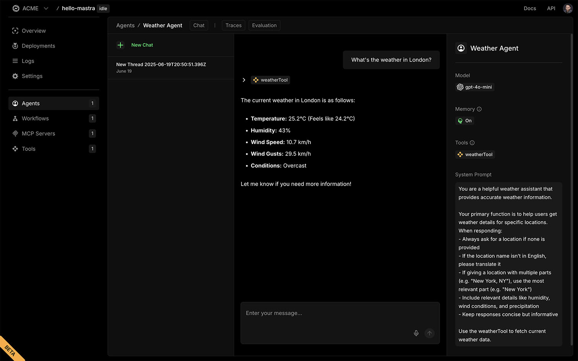Open the Docs link
This screenshot has width=578, height=361.
[529, 8]
